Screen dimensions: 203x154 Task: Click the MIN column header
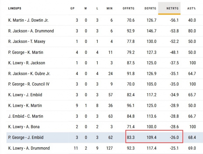coord(110,8)
